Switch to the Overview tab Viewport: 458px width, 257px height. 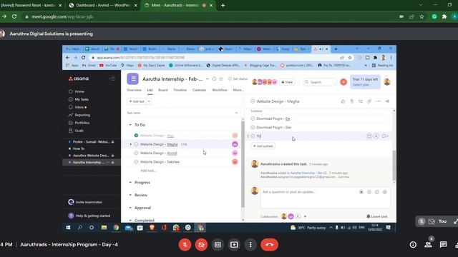(x=134, y=90)
